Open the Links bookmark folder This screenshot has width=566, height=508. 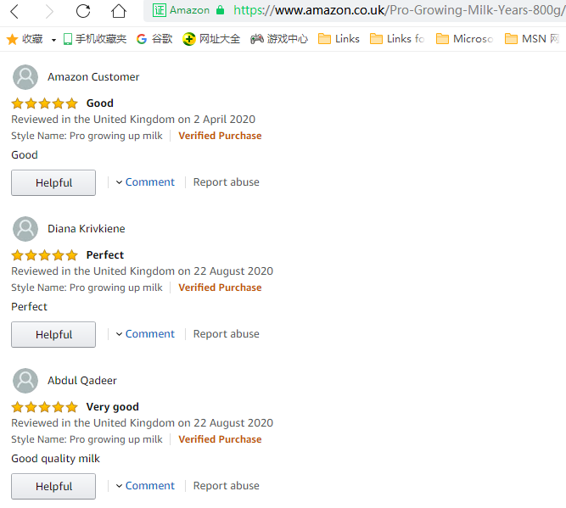tap(339, 39)
